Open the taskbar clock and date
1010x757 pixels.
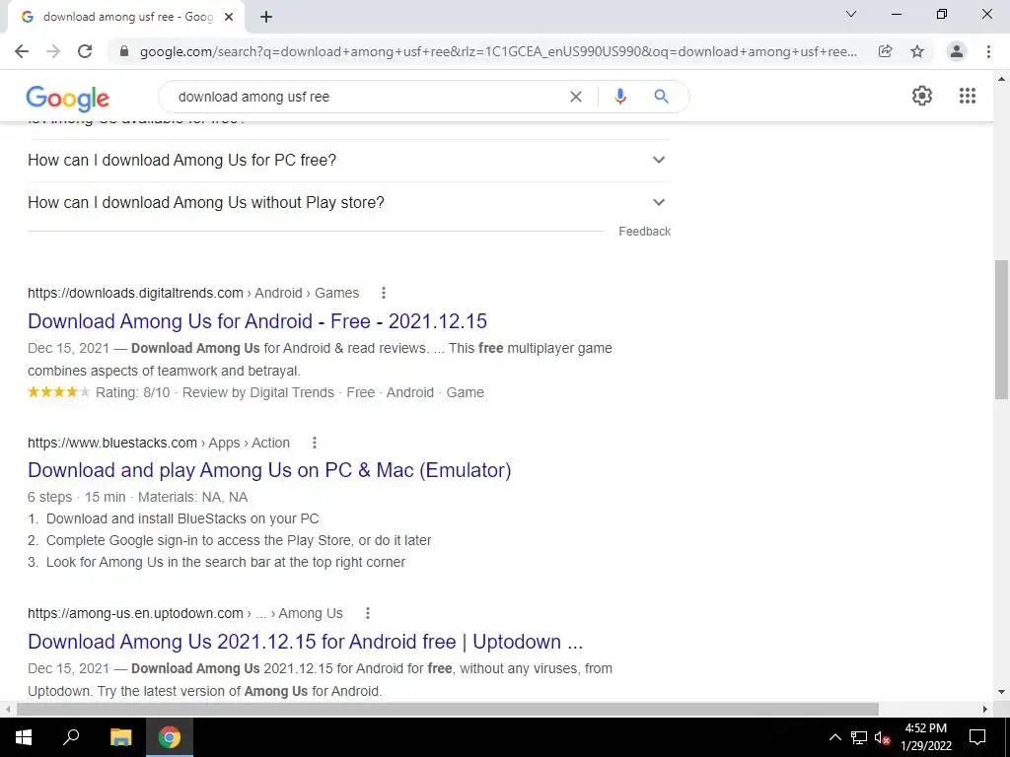925,737
